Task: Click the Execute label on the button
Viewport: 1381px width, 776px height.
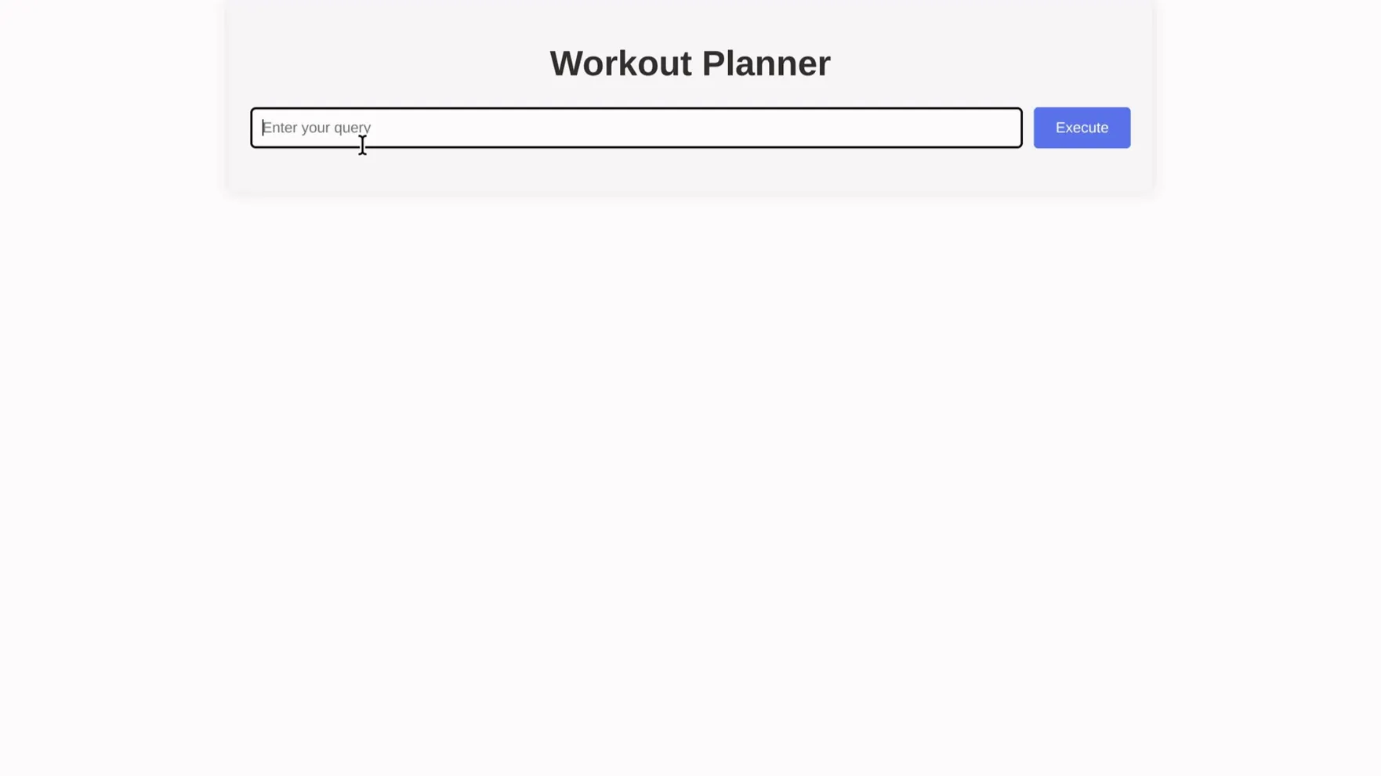Action: [x=1081, y=127]
